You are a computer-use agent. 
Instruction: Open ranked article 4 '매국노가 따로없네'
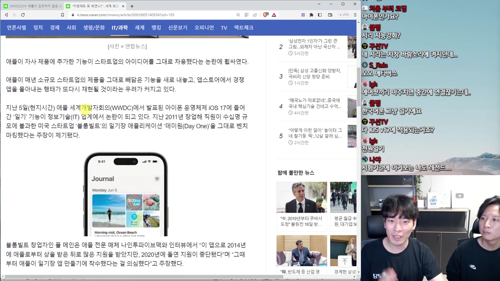(x=315, y=103)
